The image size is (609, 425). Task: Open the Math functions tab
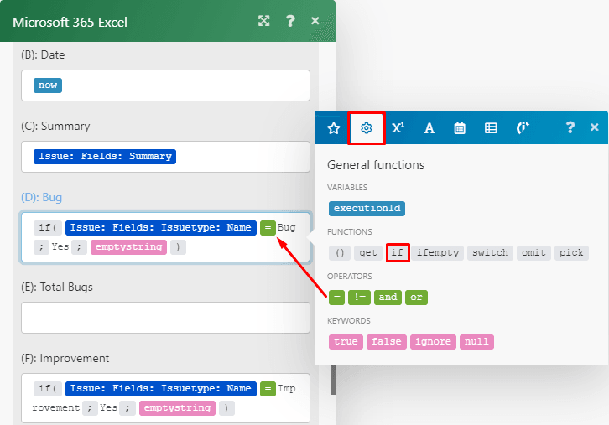click(398, 128)
